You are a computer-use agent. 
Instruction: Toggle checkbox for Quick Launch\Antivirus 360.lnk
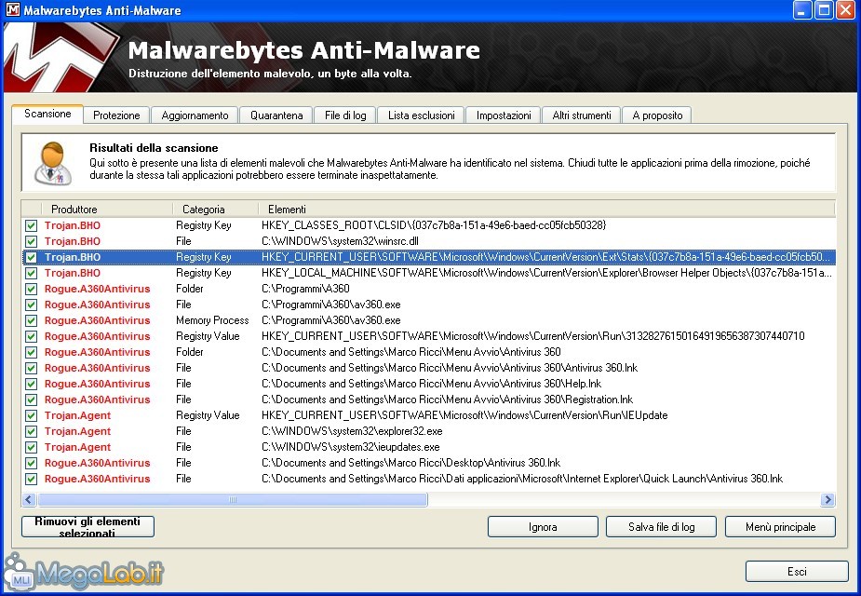pyautogui.click(x=32, y=479)
